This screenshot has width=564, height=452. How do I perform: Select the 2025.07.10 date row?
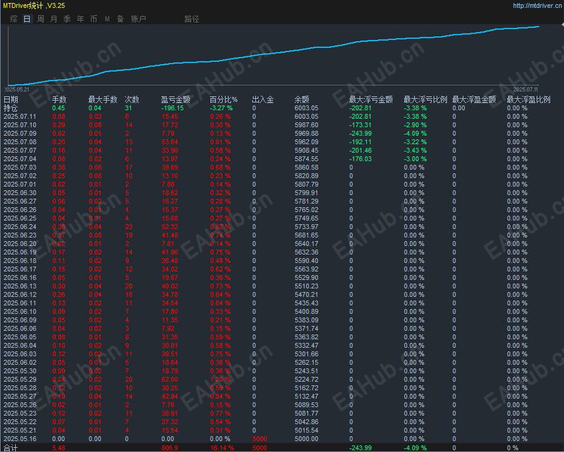20,125
